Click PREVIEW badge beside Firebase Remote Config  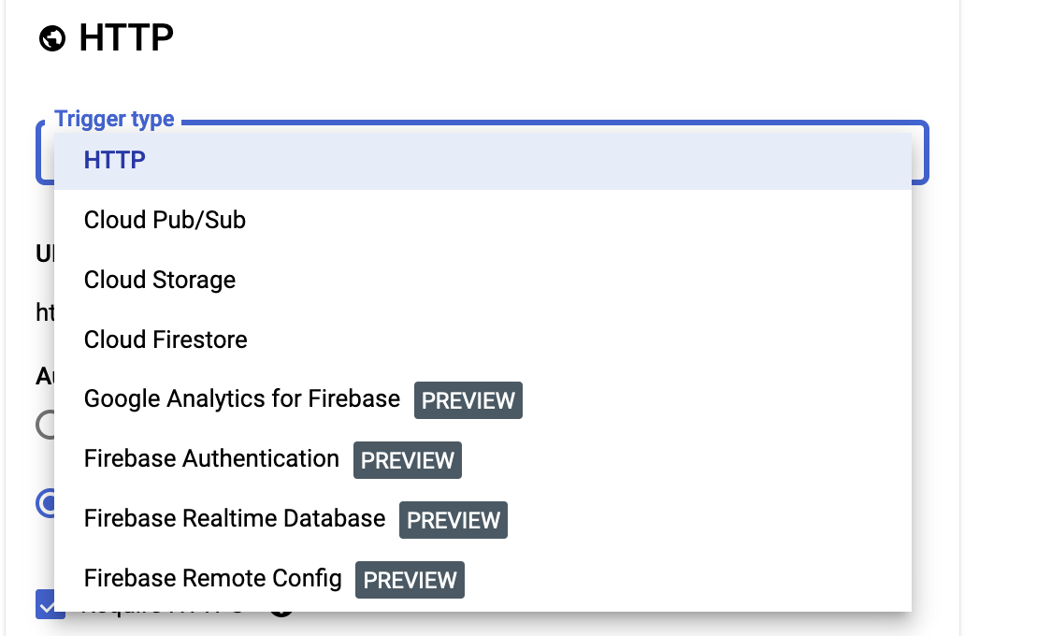tap(410, 580)
